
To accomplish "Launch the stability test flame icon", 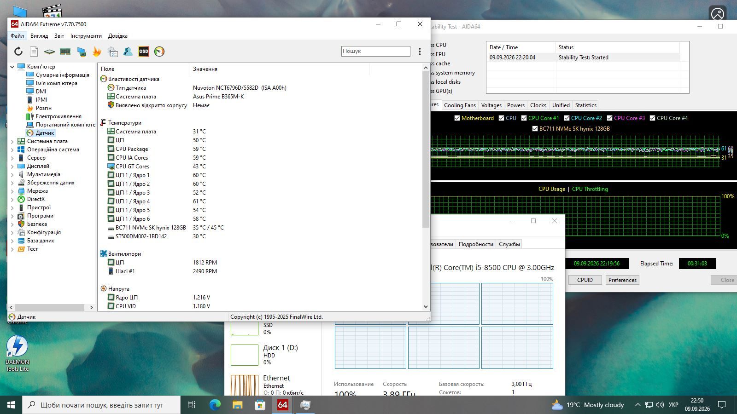I will click(97, 52).
